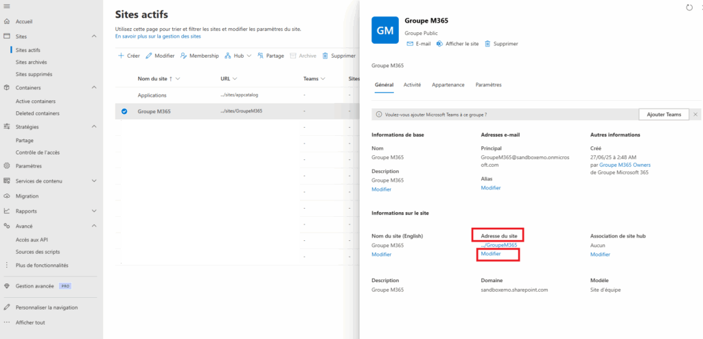
Task: Open Contrôle de l'accès page
Action: pos(37,152)
